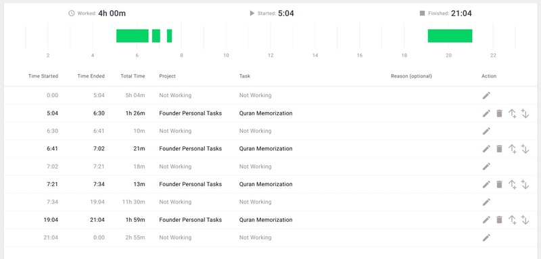Viewport: 541px width, 259px height.
Task: Insert entry above the 19:04 row
Action: coord(513,220)
